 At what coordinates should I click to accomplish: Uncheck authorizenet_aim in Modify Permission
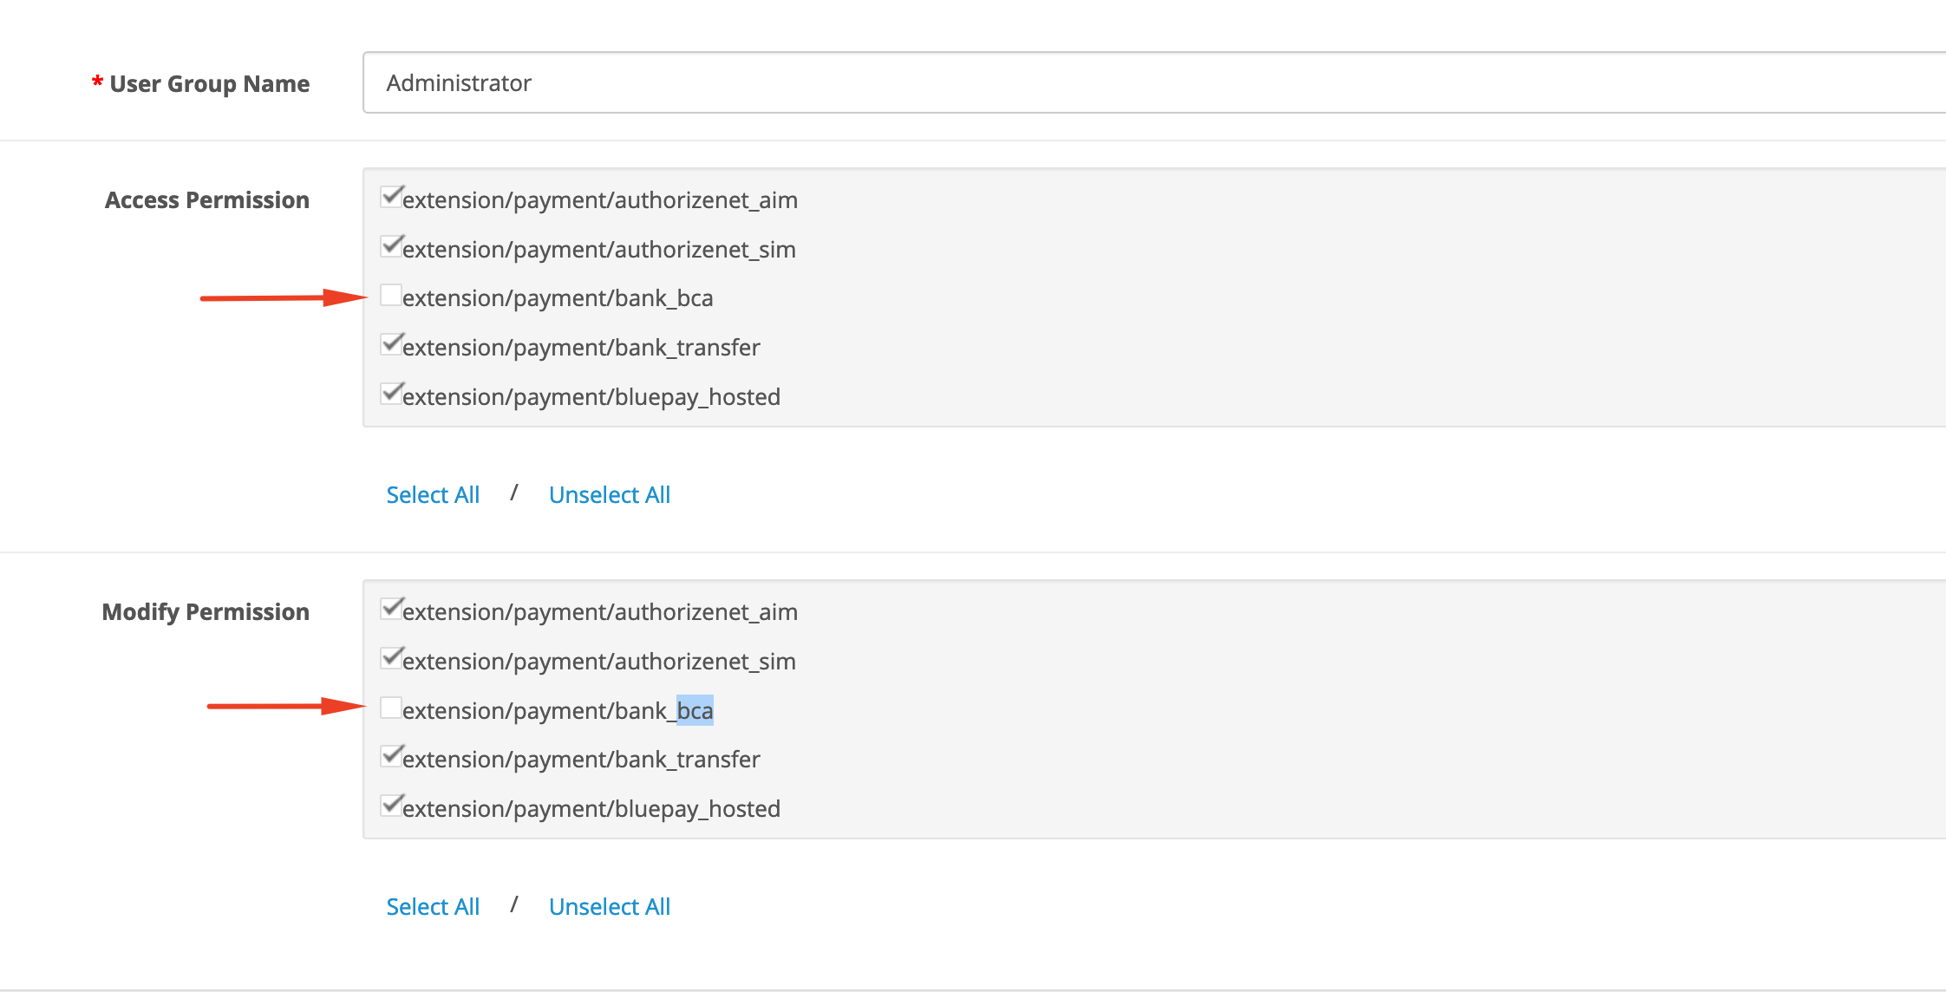(x=391, y=609)
